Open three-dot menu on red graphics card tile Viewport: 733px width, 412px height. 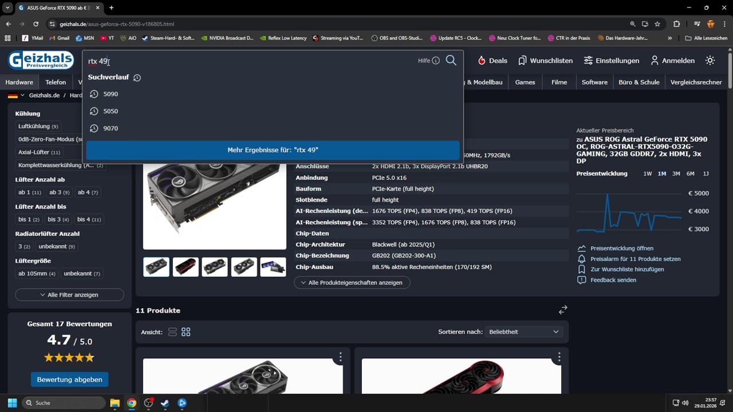coord(559,357)
